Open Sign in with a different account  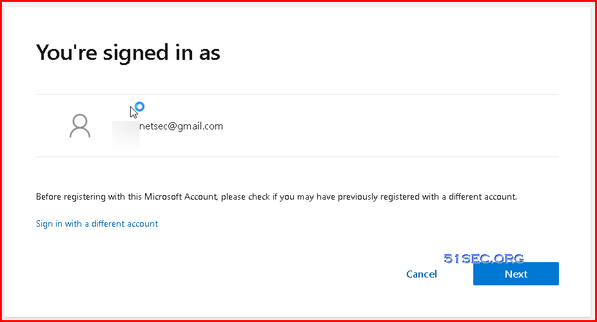(x=97, y=223)
